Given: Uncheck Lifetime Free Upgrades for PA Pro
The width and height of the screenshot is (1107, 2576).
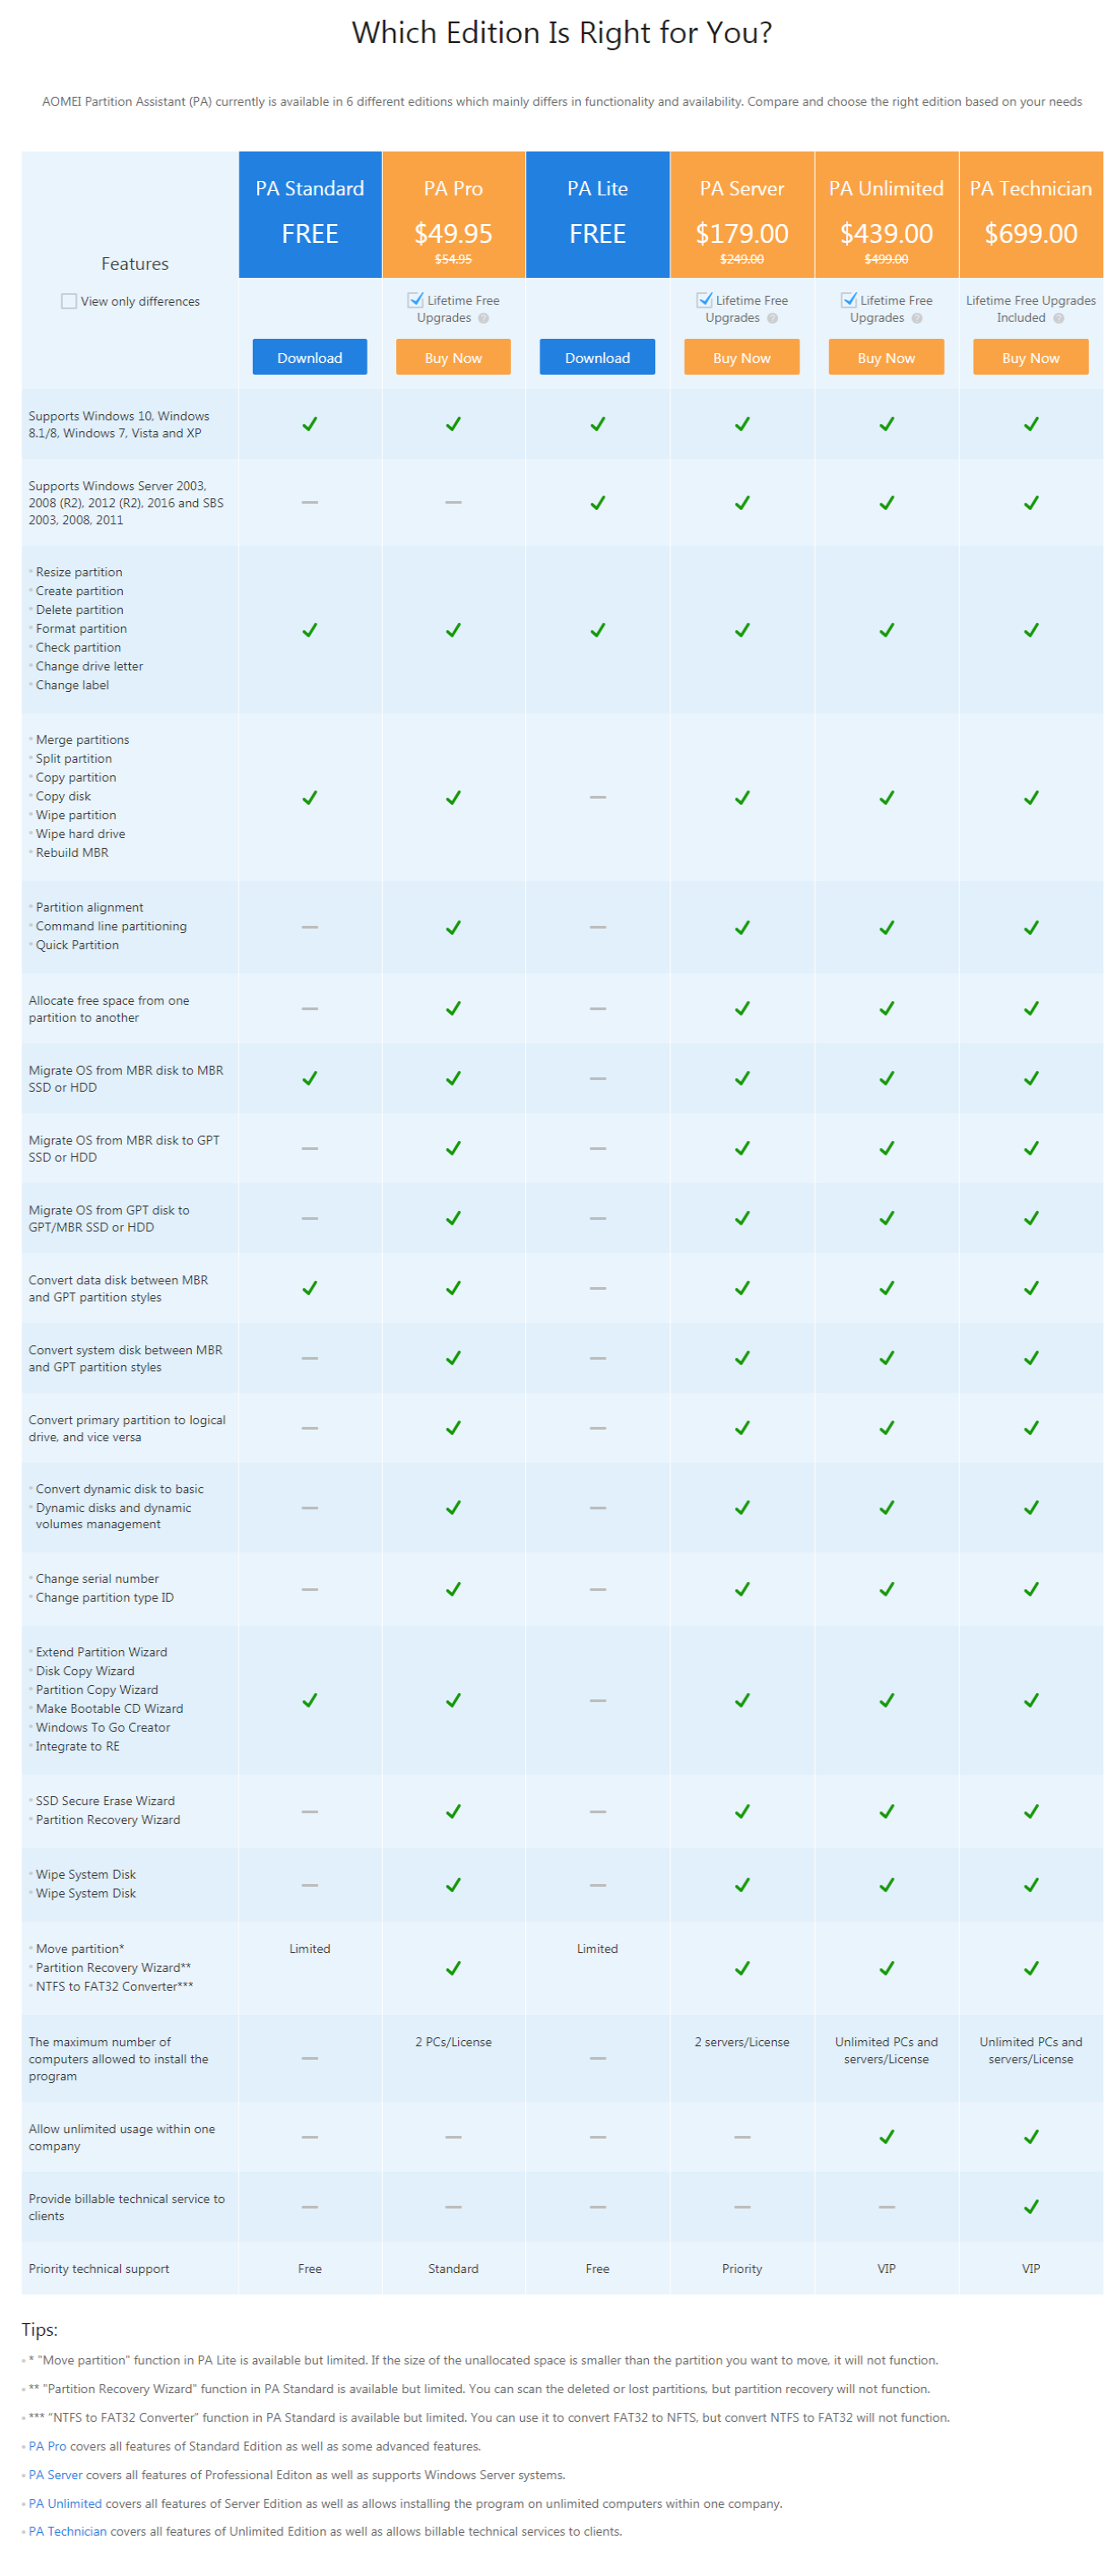Looking at the screenshot, I should pyautogui.click(x=415, y=300).
